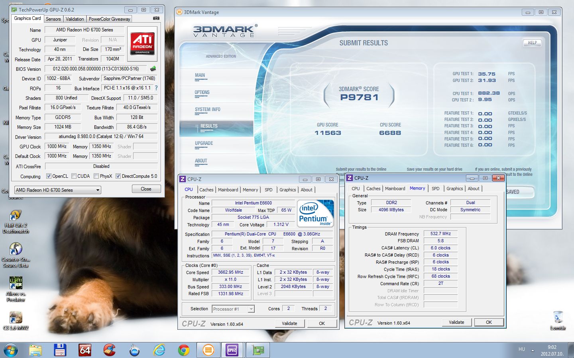Open the Memory tab in left CPU-Z window
The width and height of the screenshot is (574, 358).
coord(250,190)
